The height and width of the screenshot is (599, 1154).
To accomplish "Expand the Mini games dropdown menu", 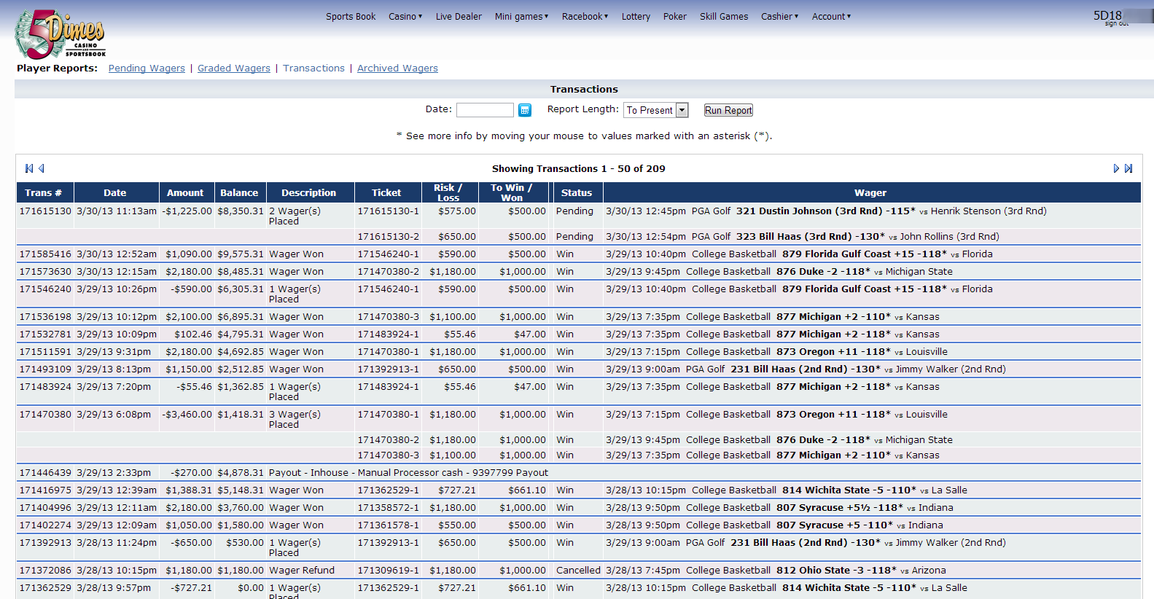I will (x=521, y=17).
